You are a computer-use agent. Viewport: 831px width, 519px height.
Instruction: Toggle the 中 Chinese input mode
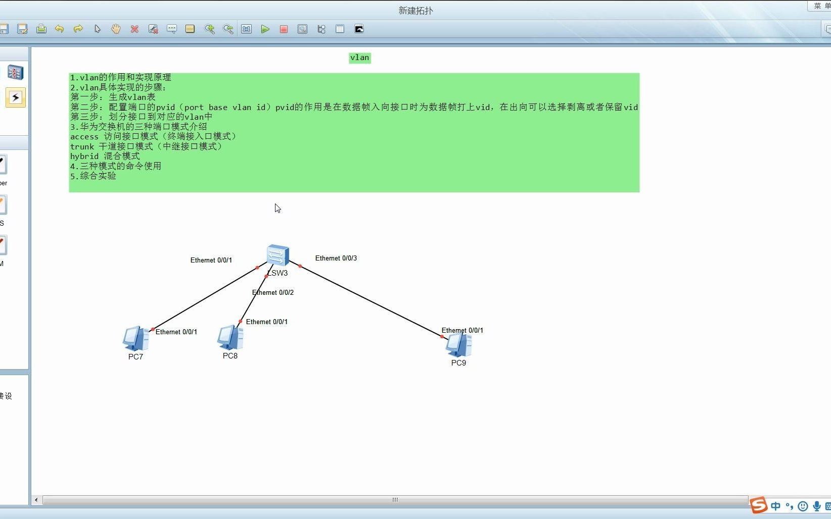coord(776,506)
